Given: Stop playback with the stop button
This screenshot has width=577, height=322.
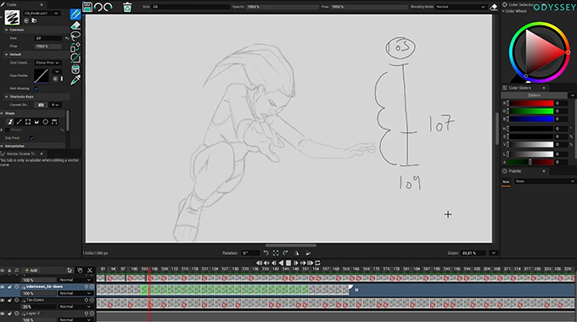Looking at the screenshot, I should point(288,263).
